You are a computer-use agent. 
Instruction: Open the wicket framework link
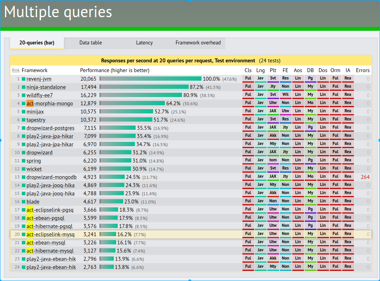point(34,169)
